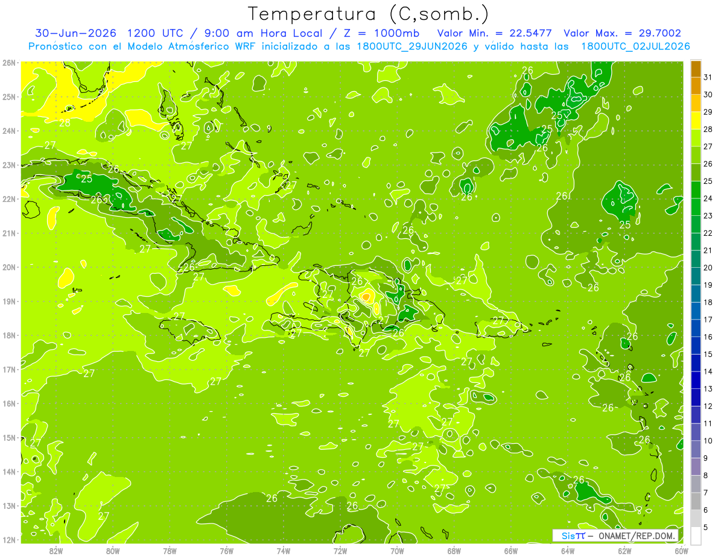Select the swatch between 26 and 27
This screenshot has width=724, height=559.
point(696,155)
